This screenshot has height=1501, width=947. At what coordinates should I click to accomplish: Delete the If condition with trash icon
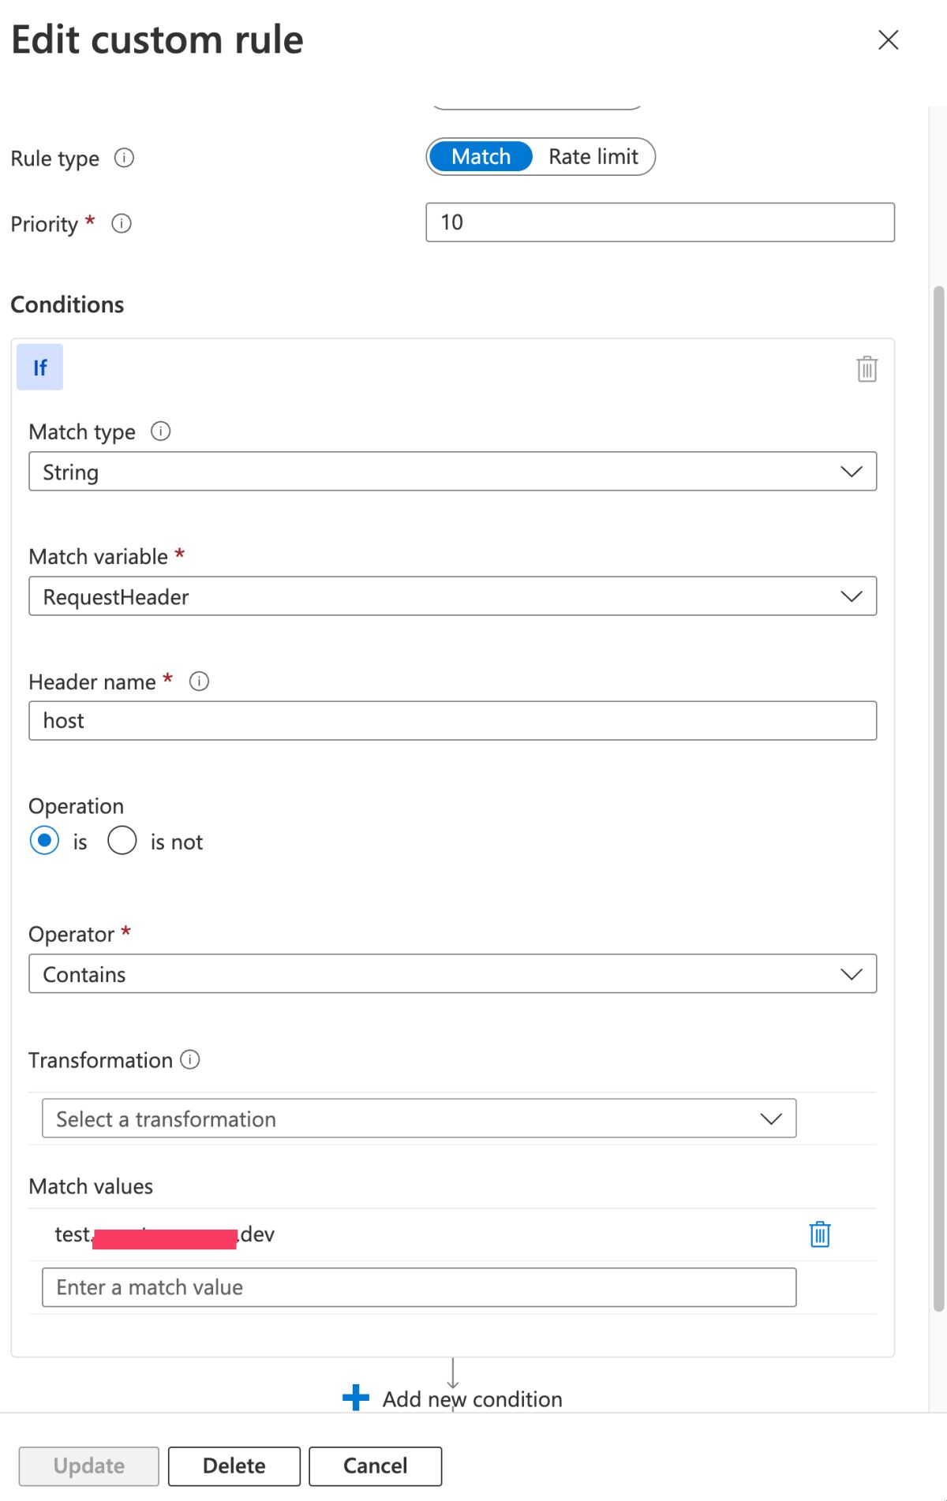[867, 368]
